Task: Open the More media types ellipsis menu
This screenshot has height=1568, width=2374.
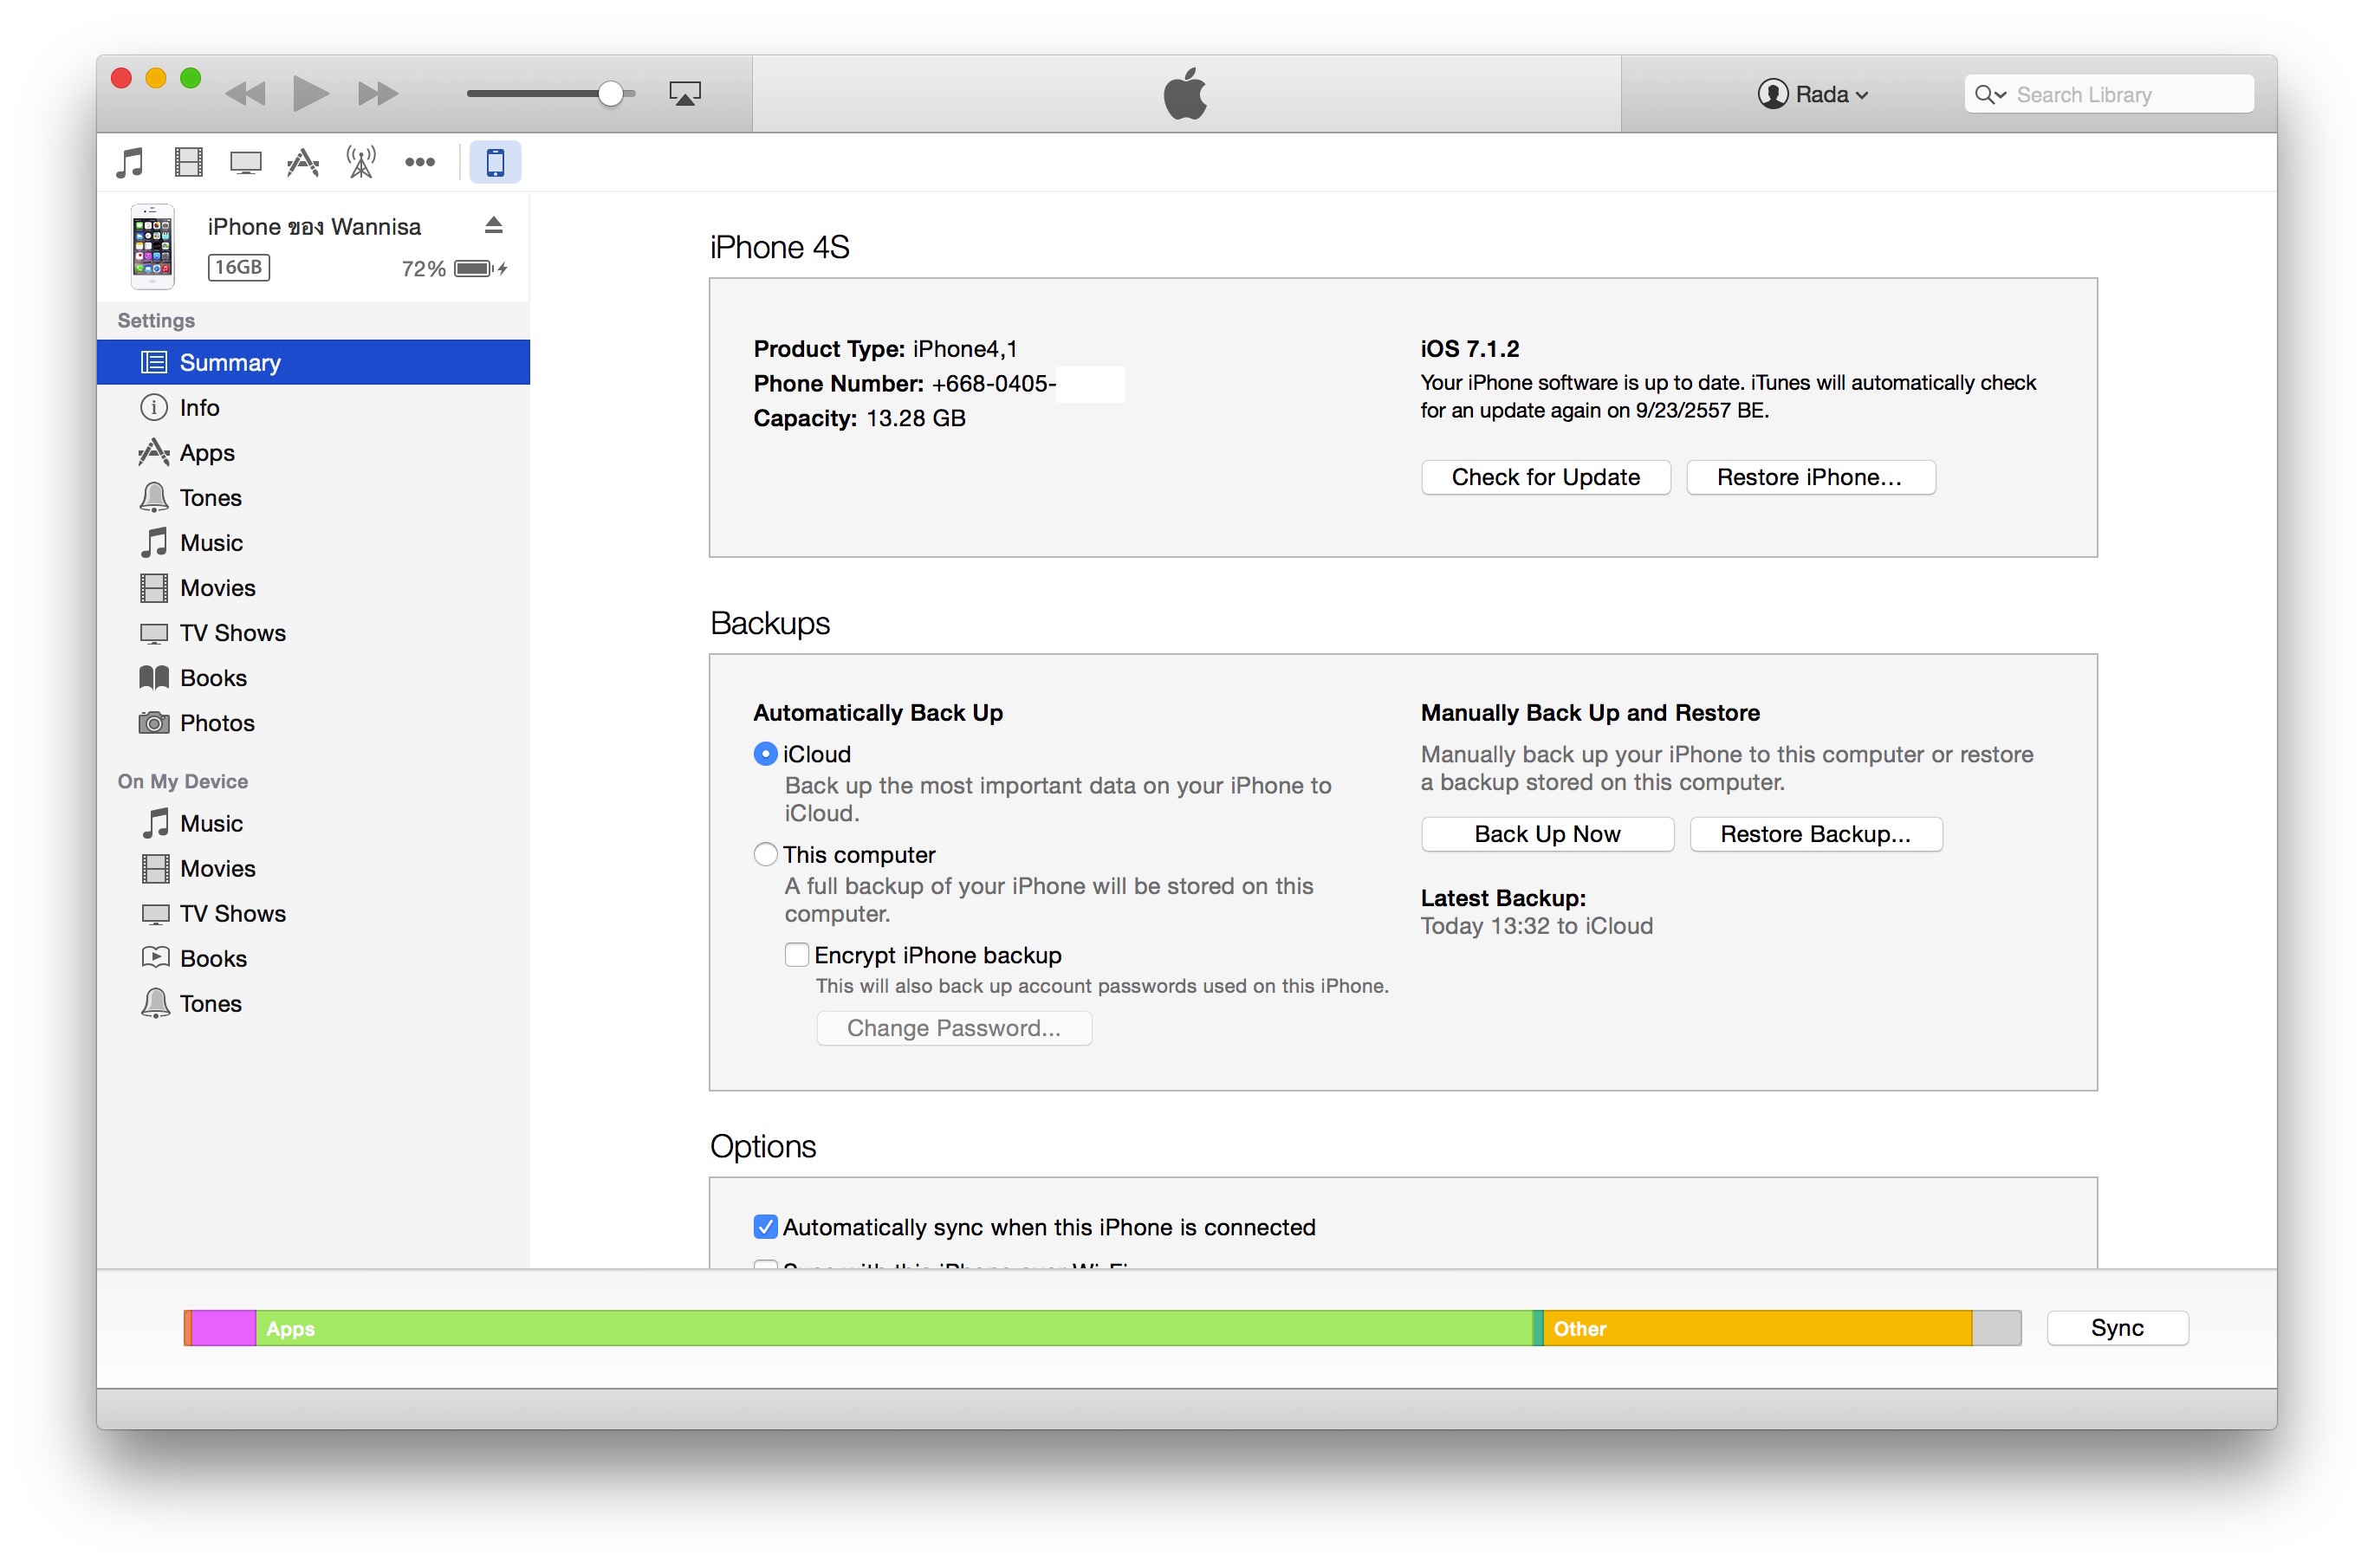Action: [x=420, y=161]
